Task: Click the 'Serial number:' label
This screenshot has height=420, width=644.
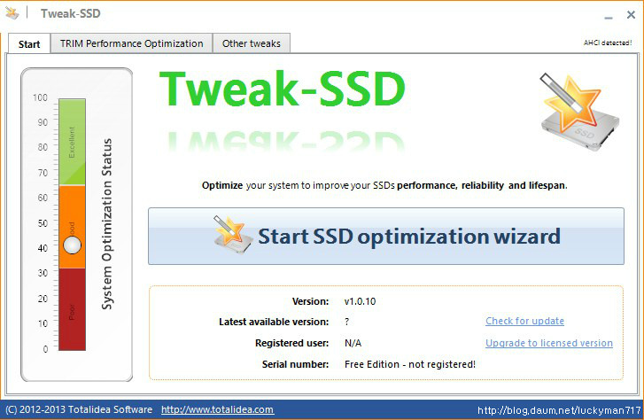Action: [295, 364]
